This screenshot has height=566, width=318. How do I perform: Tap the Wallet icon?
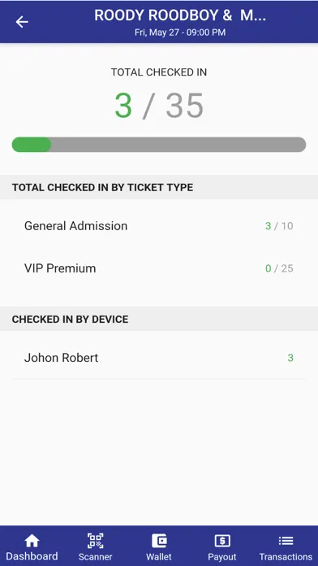click(159, 540)
